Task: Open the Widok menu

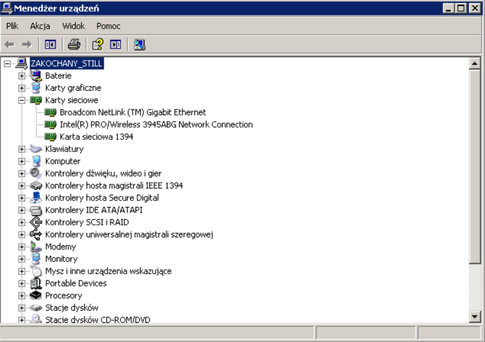Action: point(74,26)
